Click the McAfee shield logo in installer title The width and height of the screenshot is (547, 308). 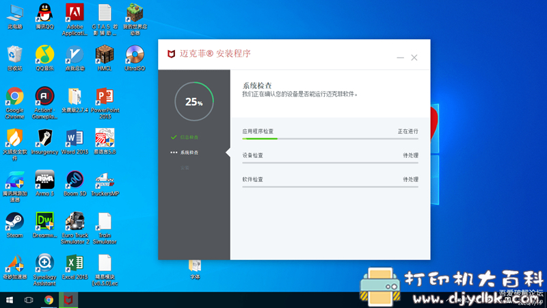pyautogui.click(x=172, y=54)
